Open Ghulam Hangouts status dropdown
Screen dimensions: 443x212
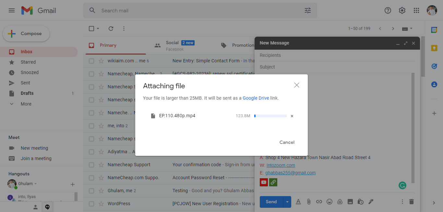[x=36, y=184]
